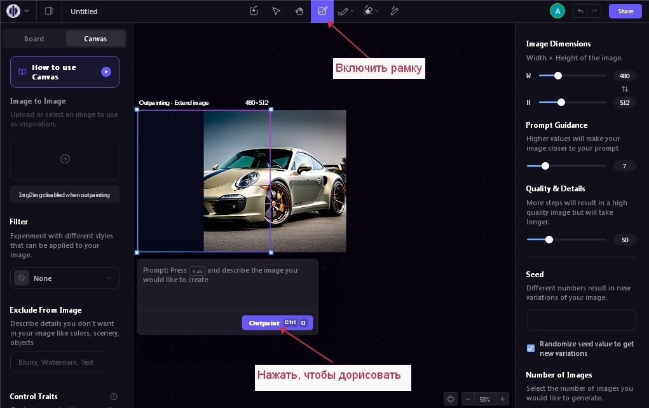Open the logo menu chevron at top left

27,11
